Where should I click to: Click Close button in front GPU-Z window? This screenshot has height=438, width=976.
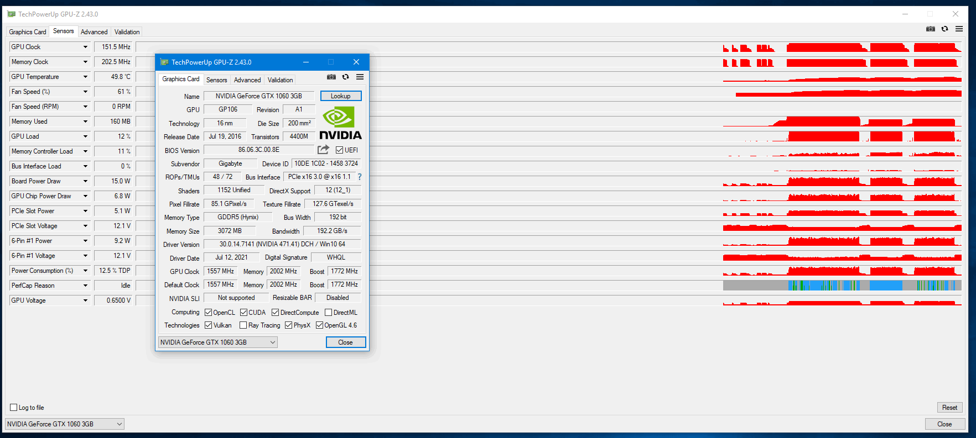click(x=346, y=342)
